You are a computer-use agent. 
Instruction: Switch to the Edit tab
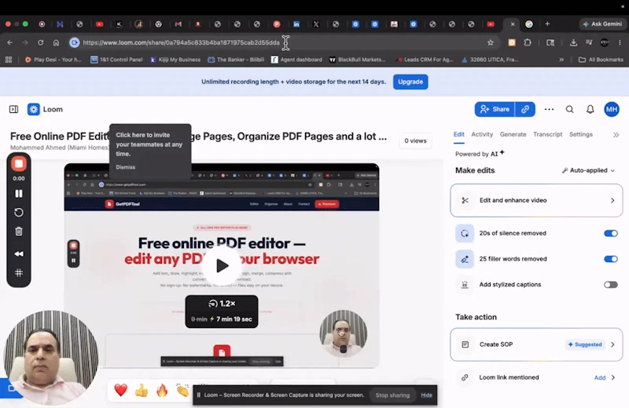459,134
